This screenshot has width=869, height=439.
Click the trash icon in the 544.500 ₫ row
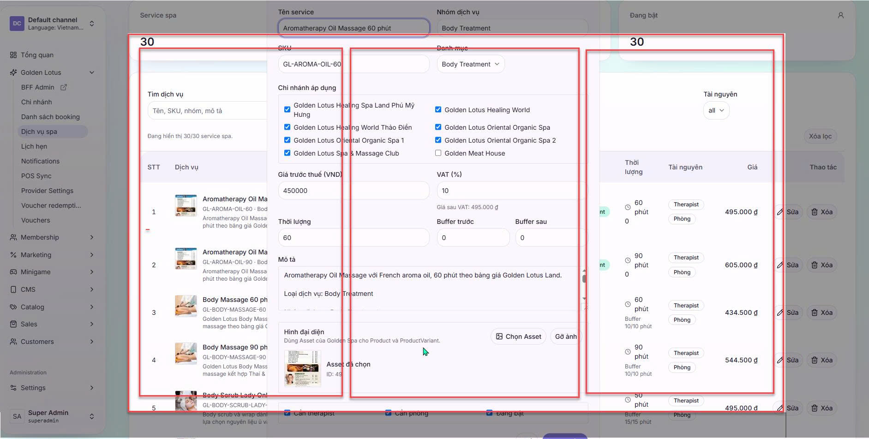[x=815, y=360]
